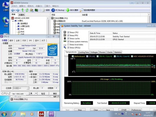
Task: Open Windows Start button
Action: pos(4,114)
